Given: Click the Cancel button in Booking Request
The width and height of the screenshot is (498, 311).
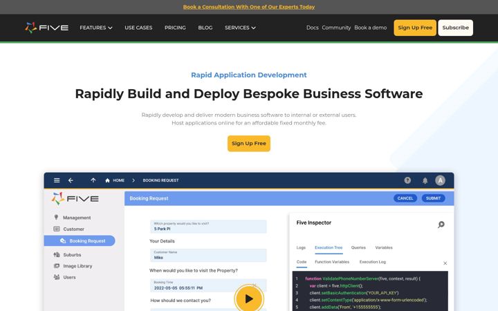Looking at the screenshot, I should pos(405,198).
